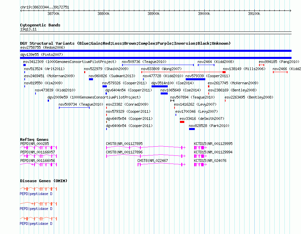Screen dimensions: 301x234
Task: Click nsv1065649 (Coe2014) label
Action: 181,90
